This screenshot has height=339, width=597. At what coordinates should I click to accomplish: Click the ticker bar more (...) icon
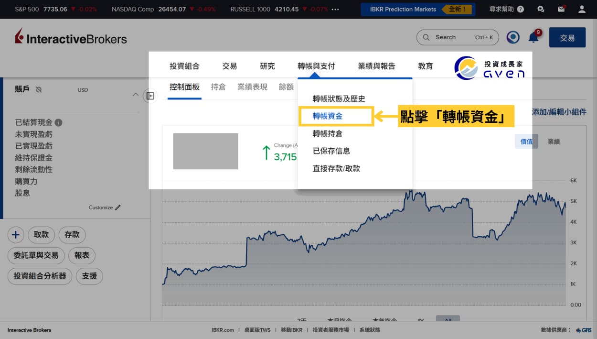(335, 9)
